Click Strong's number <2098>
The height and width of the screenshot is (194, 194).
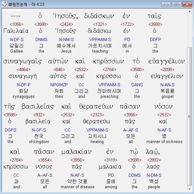[167, 69]
